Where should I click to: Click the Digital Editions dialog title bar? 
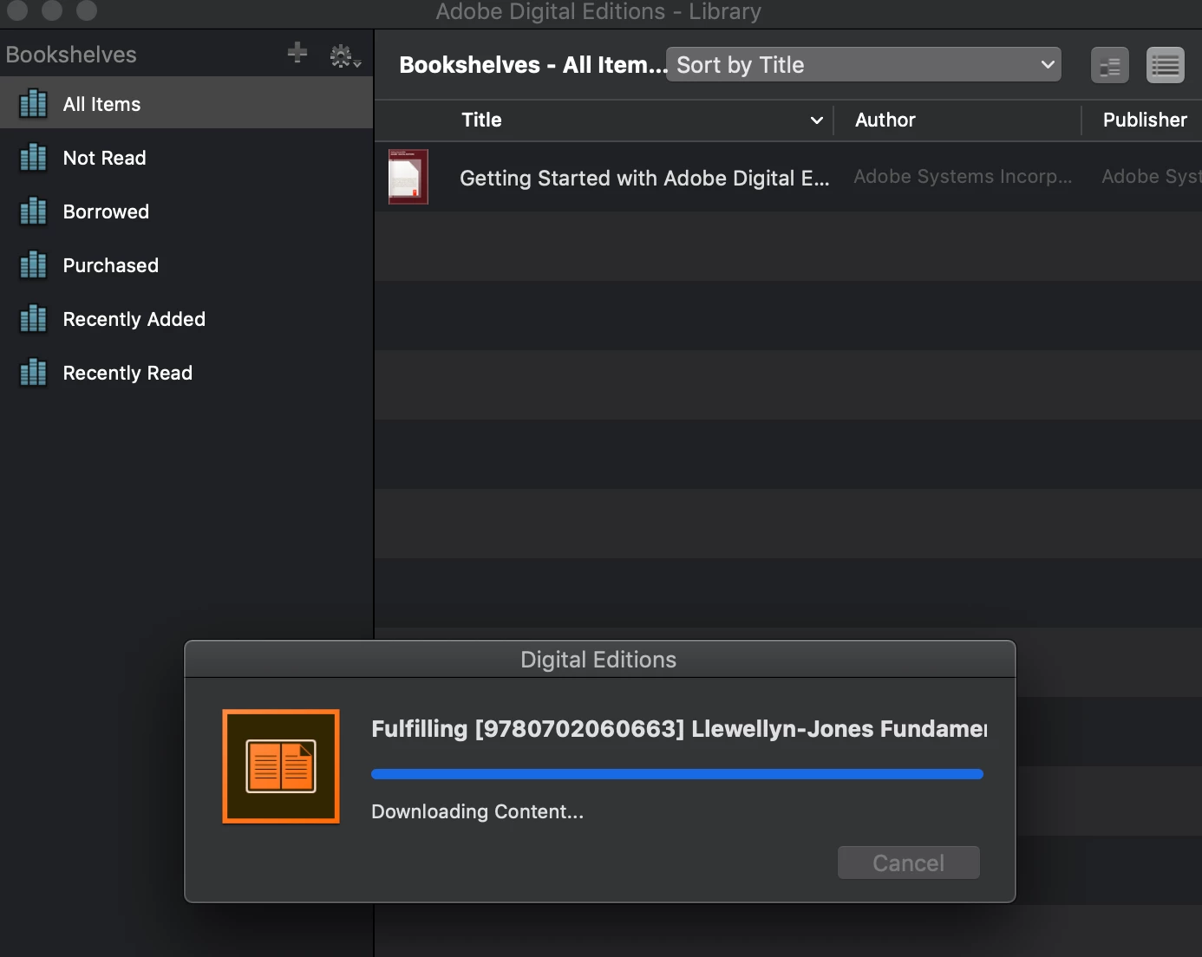pos(599,660)
